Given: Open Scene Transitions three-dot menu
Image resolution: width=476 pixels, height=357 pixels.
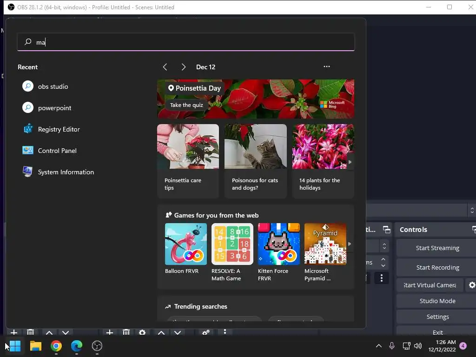Looking at the screenshot, I should click(x=382, y=278).
